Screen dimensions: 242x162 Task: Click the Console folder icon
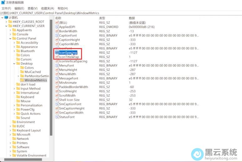click(x=14, y=34)
